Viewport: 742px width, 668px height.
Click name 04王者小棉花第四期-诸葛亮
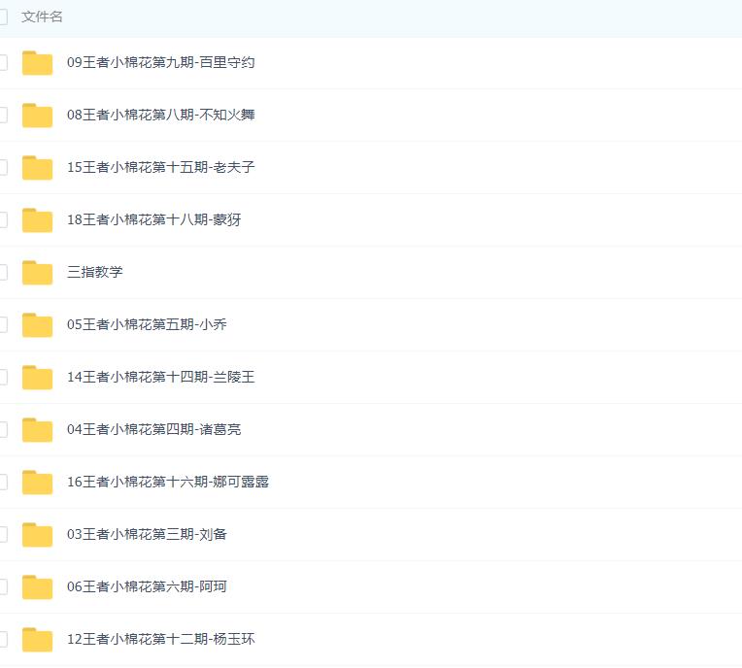[x=154, y=430]
